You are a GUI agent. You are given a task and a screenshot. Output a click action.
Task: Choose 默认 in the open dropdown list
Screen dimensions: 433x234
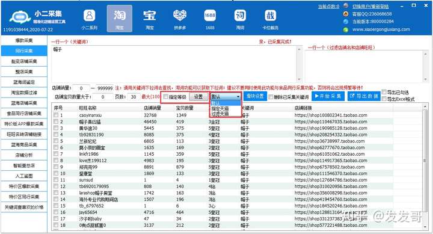(x=226, y=103)
